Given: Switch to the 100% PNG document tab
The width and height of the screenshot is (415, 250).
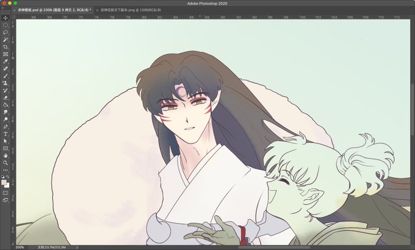Looking at the screenshot, I should pos(131,10).
